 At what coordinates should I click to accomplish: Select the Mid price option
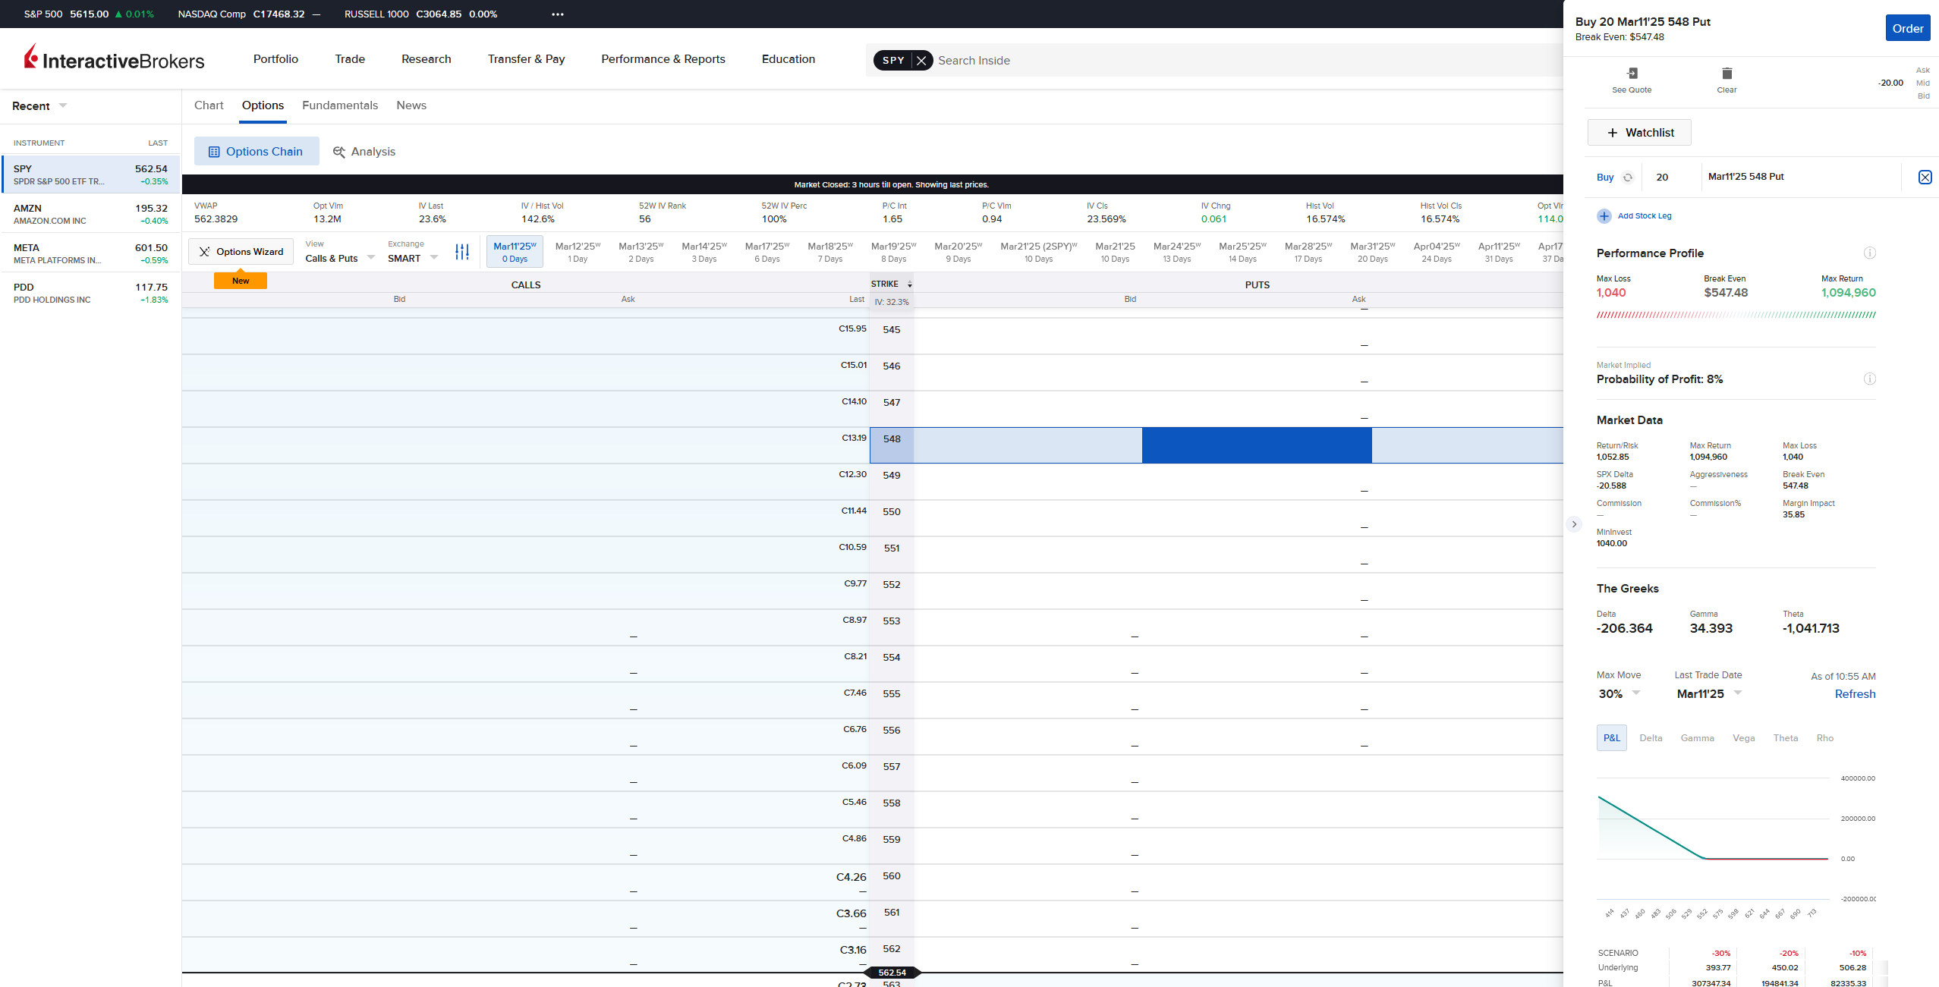(x=1922, y=83)
